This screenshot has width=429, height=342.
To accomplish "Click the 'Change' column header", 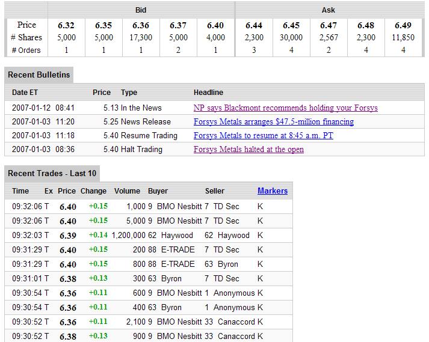I will [93, 191].
